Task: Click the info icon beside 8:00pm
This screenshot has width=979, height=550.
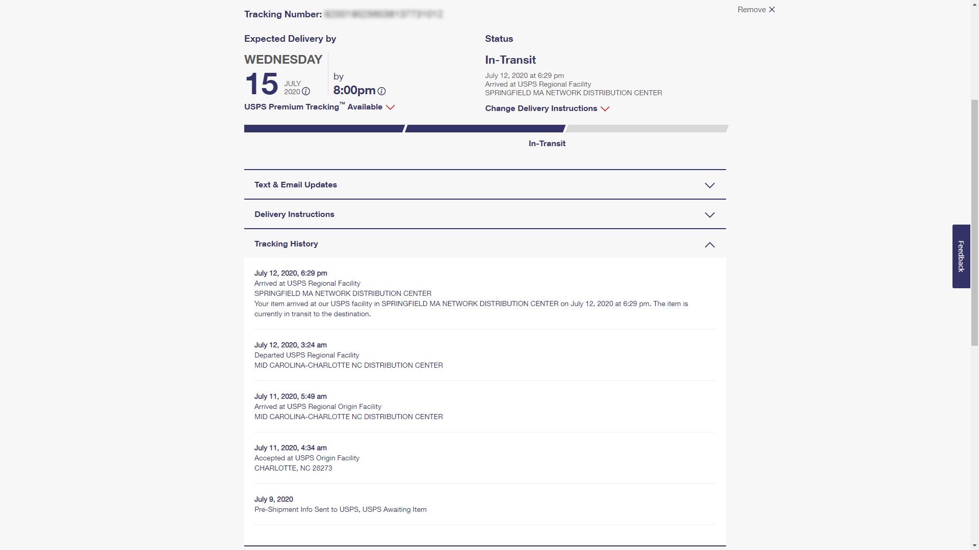Action: tap(381, 91)
